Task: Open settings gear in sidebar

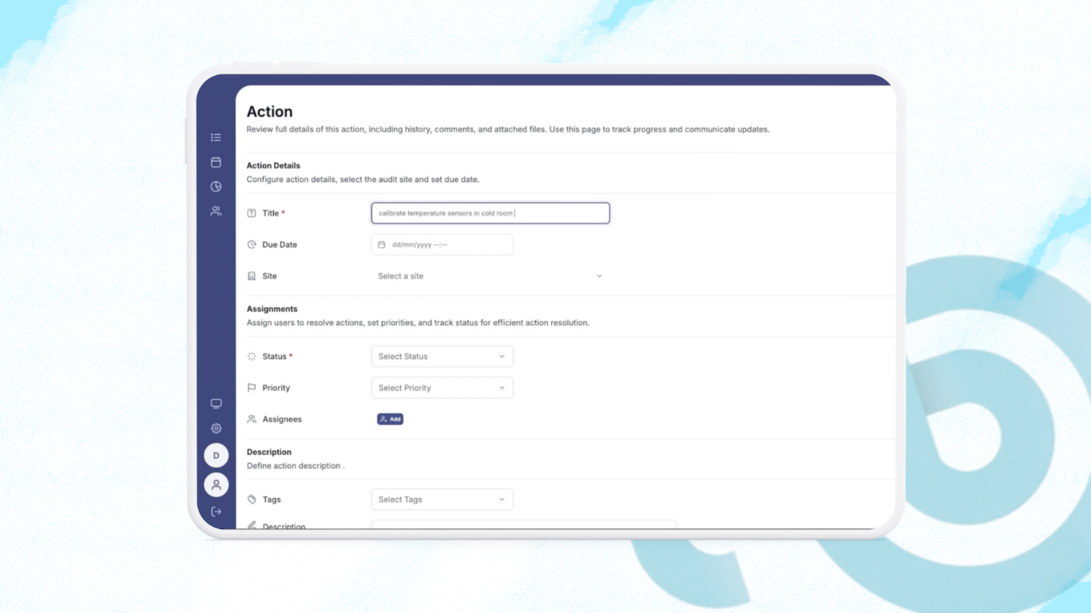Action: [216, 429]
